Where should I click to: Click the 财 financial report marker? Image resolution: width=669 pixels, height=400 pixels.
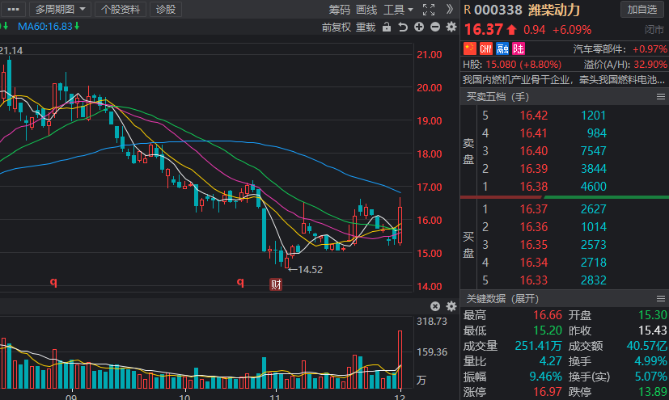275,284
